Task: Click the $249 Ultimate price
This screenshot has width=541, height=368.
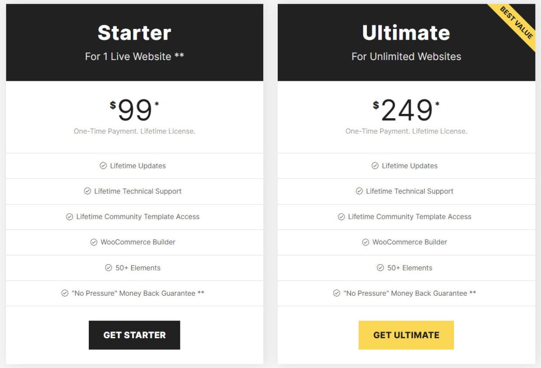Action: (406, 111)
